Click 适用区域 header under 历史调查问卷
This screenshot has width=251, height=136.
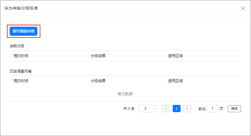[x=175, y=81]
